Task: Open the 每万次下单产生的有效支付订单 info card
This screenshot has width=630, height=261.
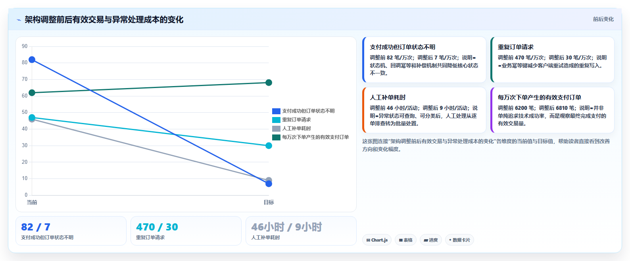Action: (x=552, y=110)
